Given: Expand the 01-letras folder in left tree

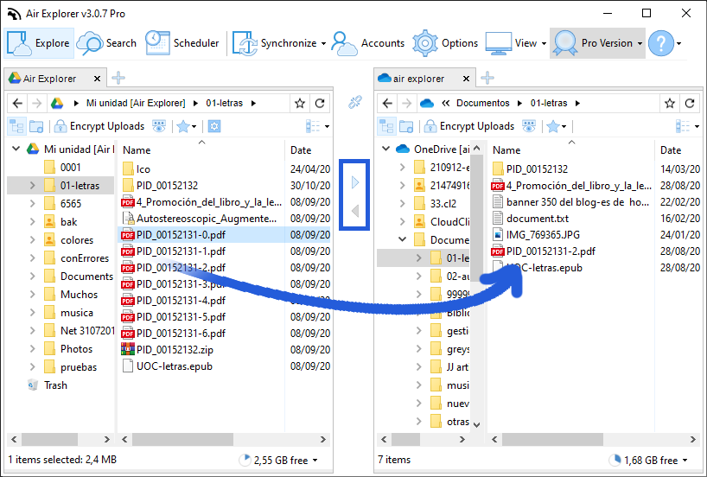Looking at the screenshot, I should (32, 185).
